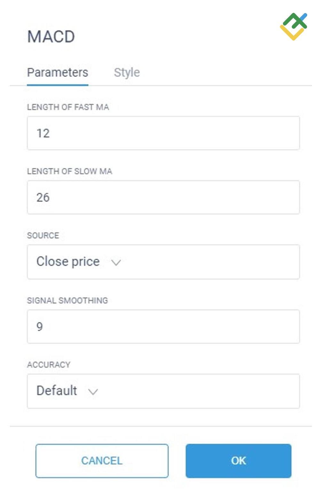Focus the Length of Slow MA input
The height and width of the screenshot is (503, 320).
pos(163,197)
